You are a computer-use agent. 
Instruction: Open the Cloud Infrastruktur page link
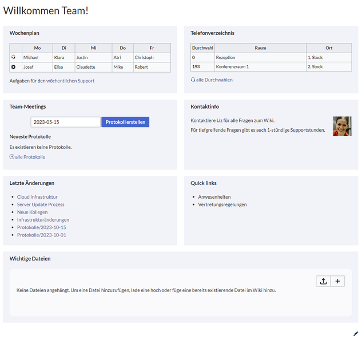37,197
